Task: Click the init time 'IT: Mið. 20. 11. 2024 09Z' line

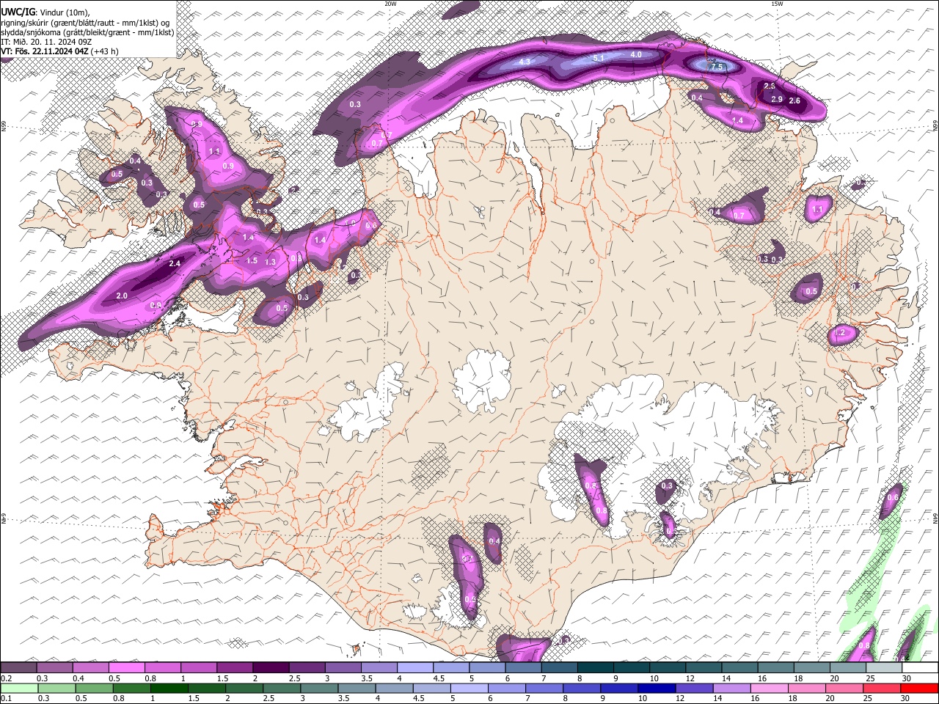Action: pos(47,42)
